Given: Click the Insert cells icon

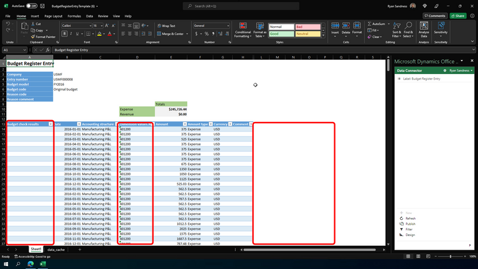Looking at the screenshot, I should point(335,26).
